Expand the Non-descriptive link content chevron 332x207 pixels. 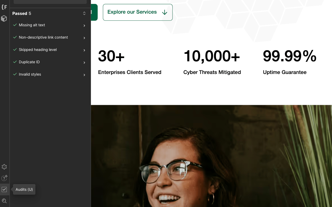click(84, 38)
